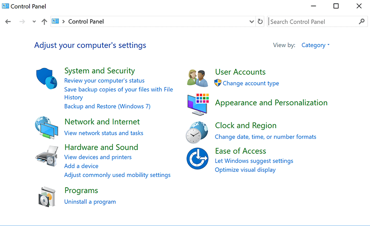Click the Hardware and Sound printer icon

[47, 155]
